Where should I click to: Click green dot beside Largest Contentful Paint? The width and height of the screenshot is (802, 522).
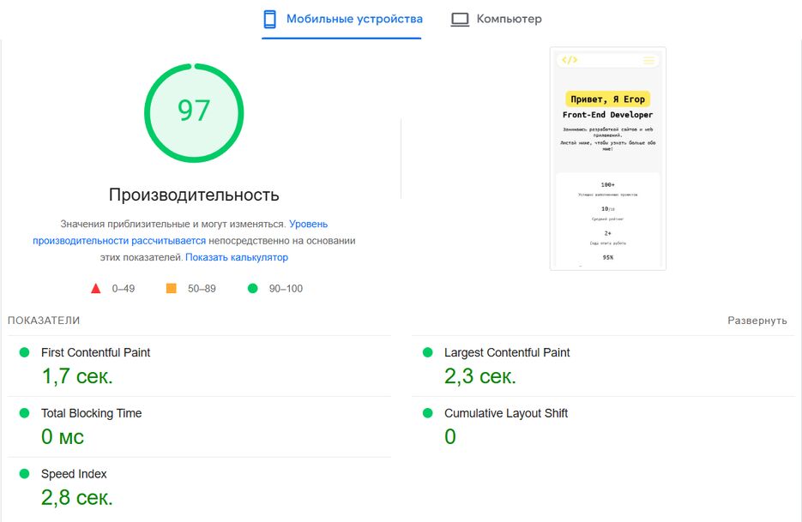click(427, 352)
